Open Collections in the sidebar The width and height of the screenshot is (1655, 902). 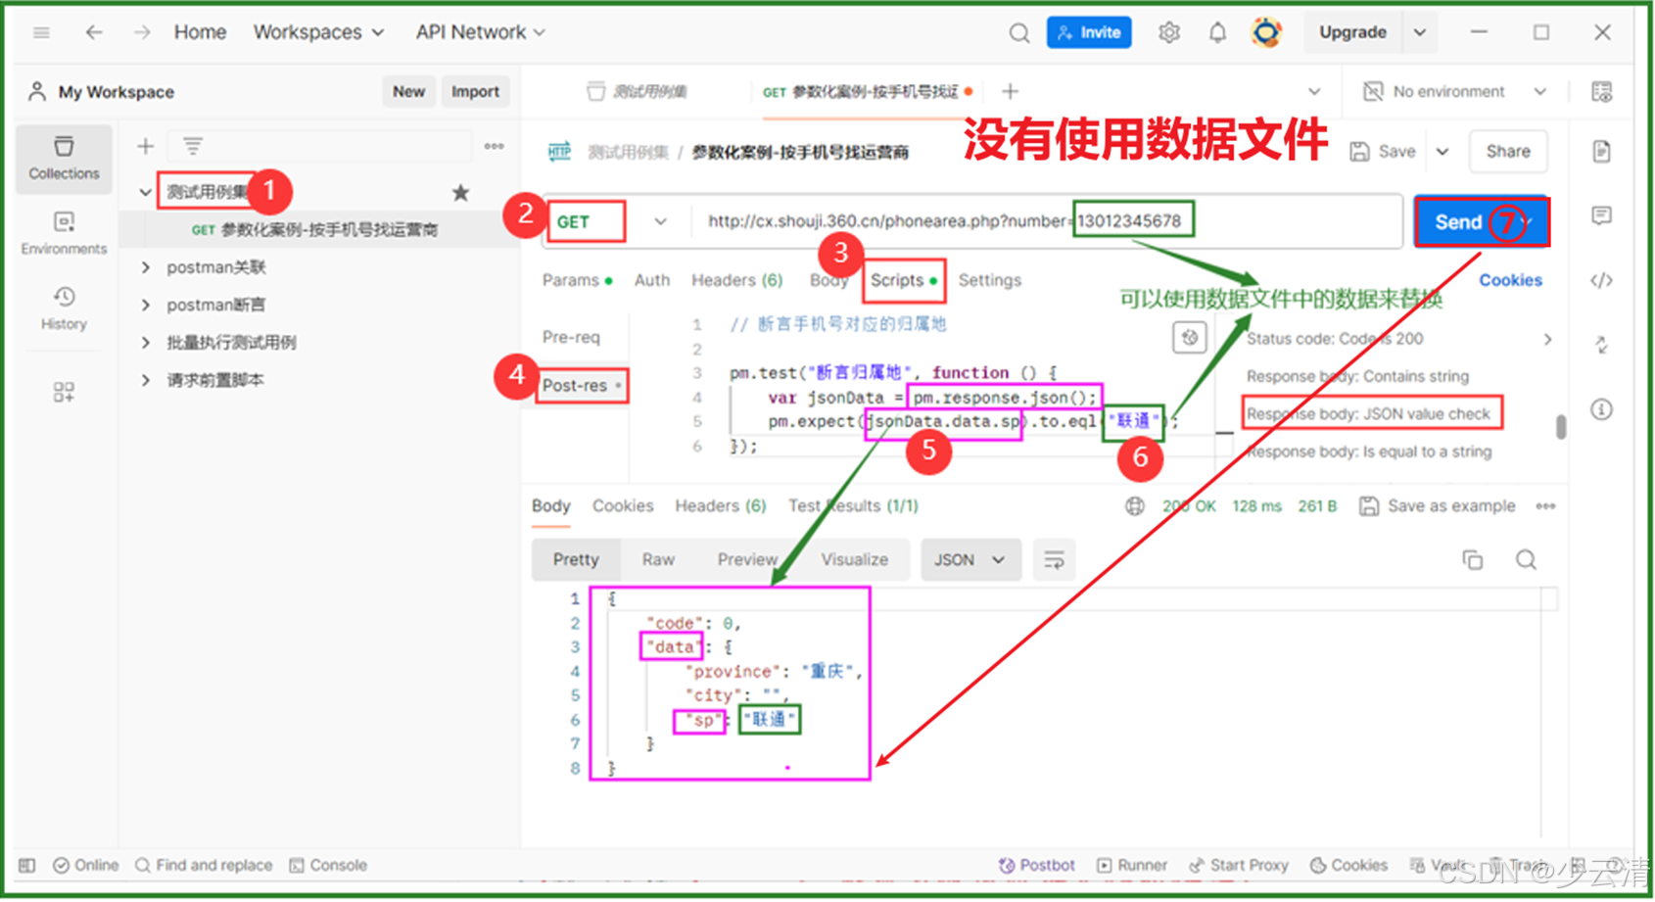coord(64,158)
